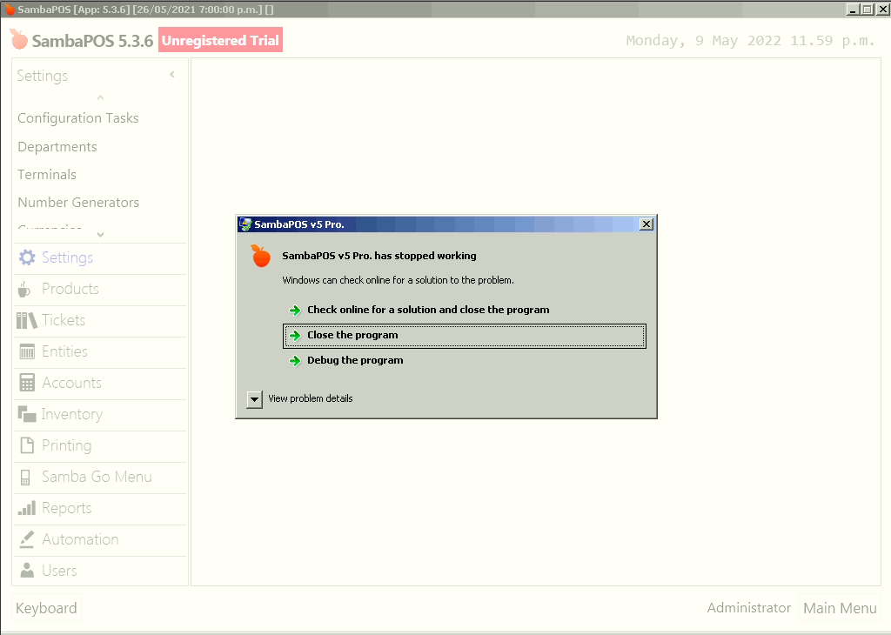This screenshot has width=891, height=635.
Task: Click the Entities icon in sidebar
Action: (27, 351)
